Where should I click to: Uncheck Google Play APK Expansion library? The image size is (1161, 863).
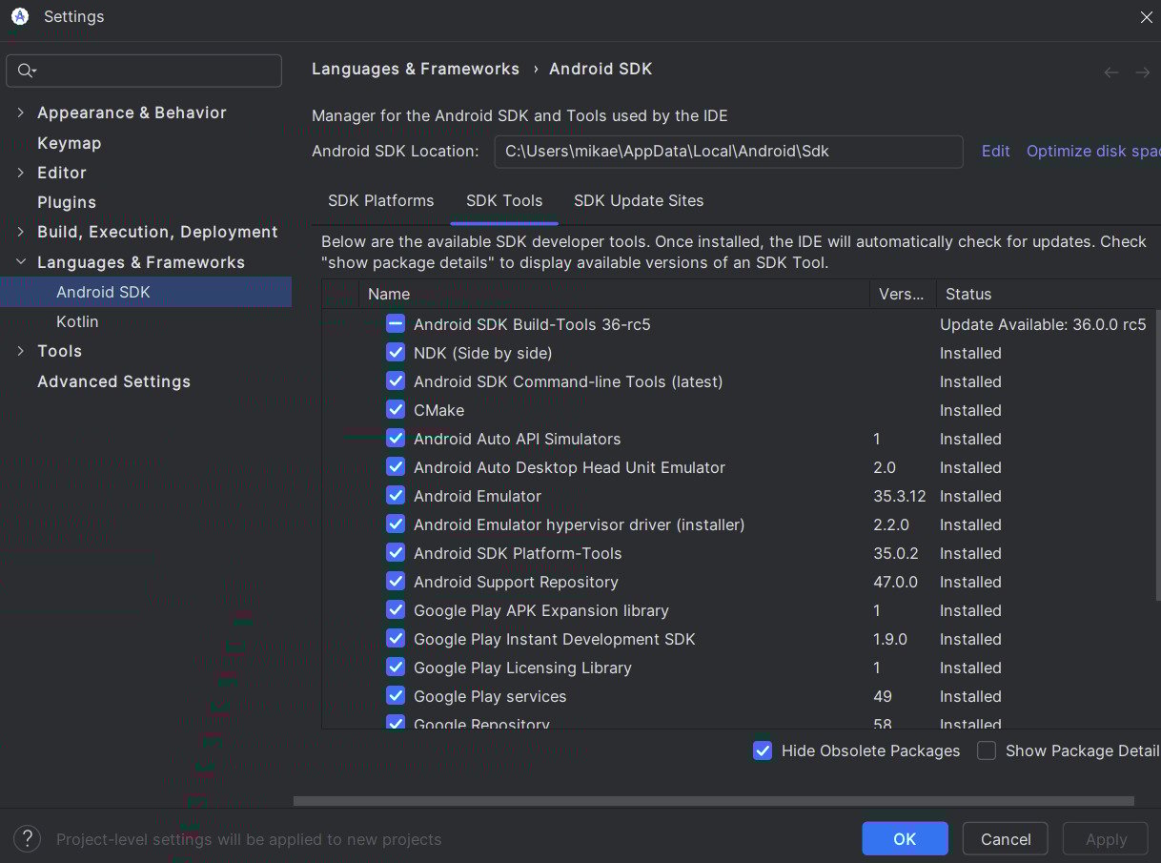pyautogui.click(x=396, y=610)
